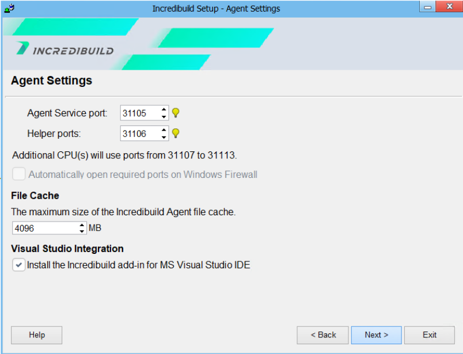Toggle Automatically open required ports on Windows Firewall
463x354 pixels.
click(x=18, y=174)
